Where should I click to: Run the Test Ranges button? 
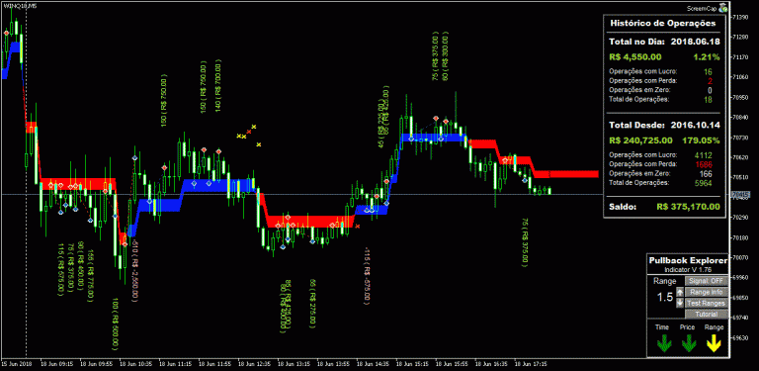pyautogui.click(x=707, y=303)
